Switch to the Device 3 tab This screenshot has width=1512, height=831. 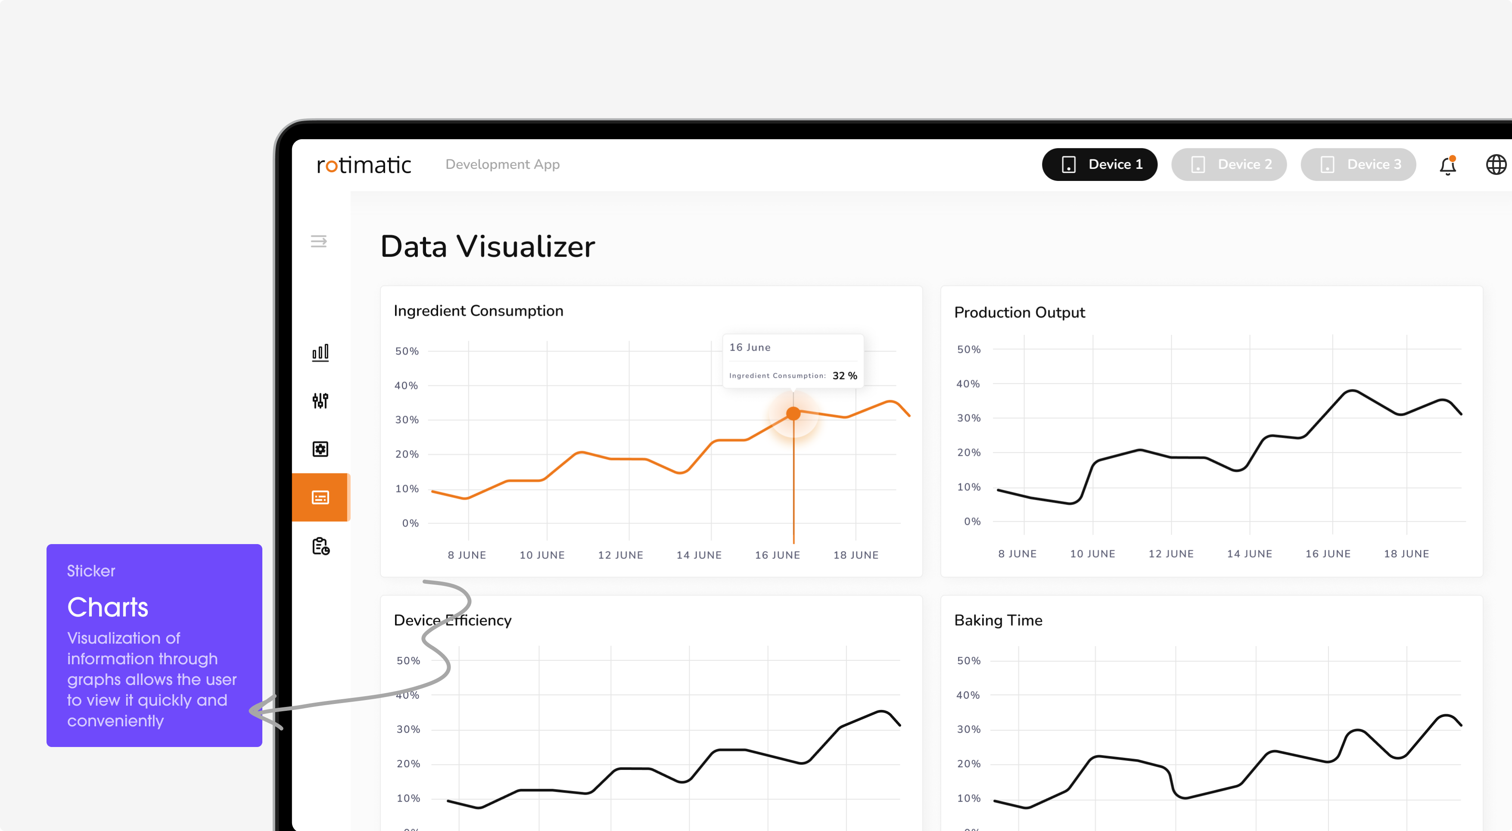pos(1358,164)
